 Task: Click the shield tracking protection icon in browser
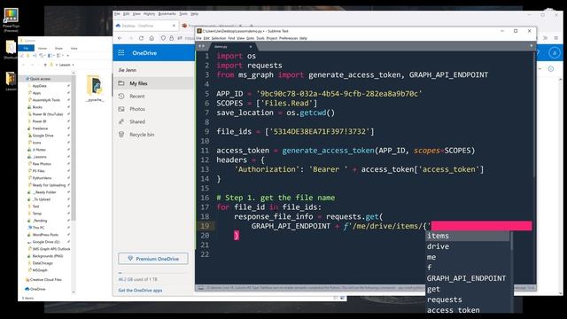[163, 38]
